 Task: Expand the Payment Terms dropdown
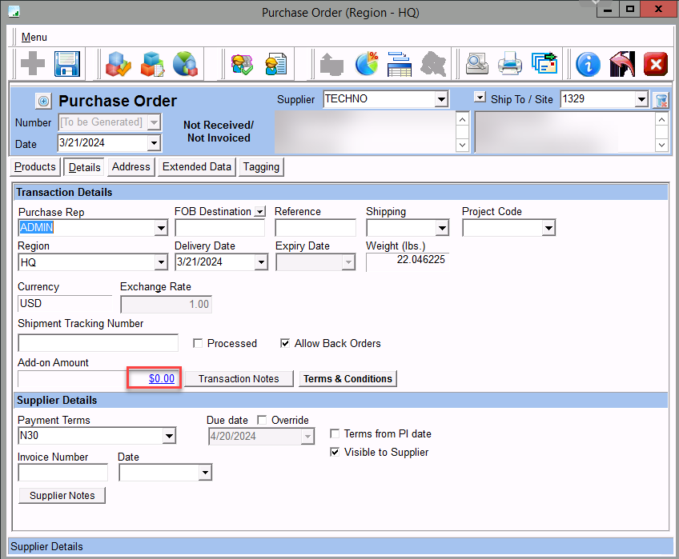point(169,436)
